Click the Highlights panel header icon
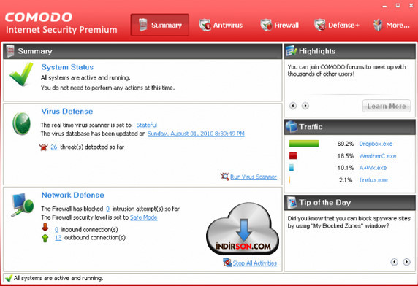Image resolution: width=418 pixels, height=286 pixels. tap(291, 51)
